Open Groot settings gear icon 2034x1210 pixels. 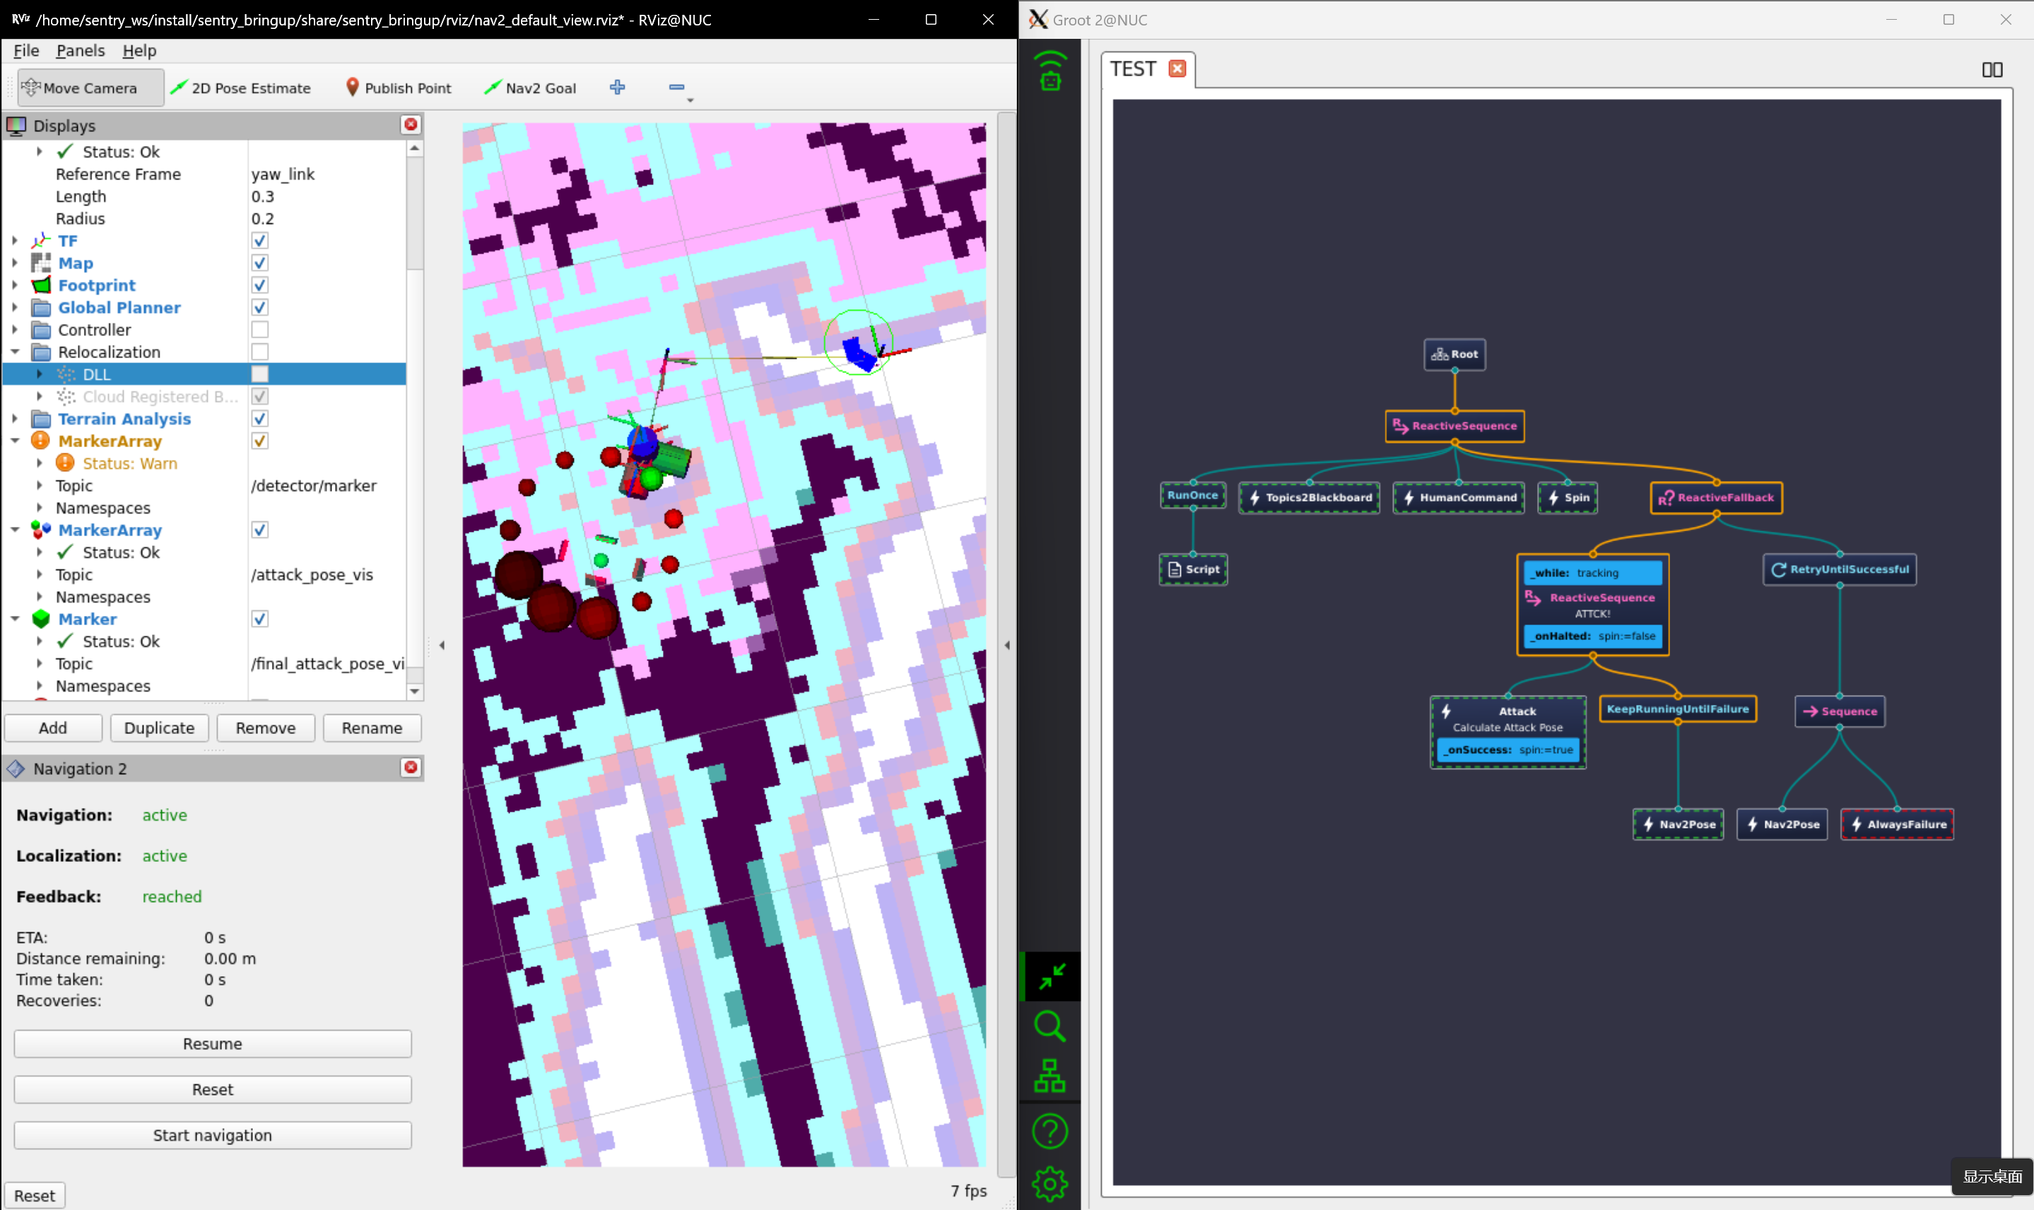1050,1184
